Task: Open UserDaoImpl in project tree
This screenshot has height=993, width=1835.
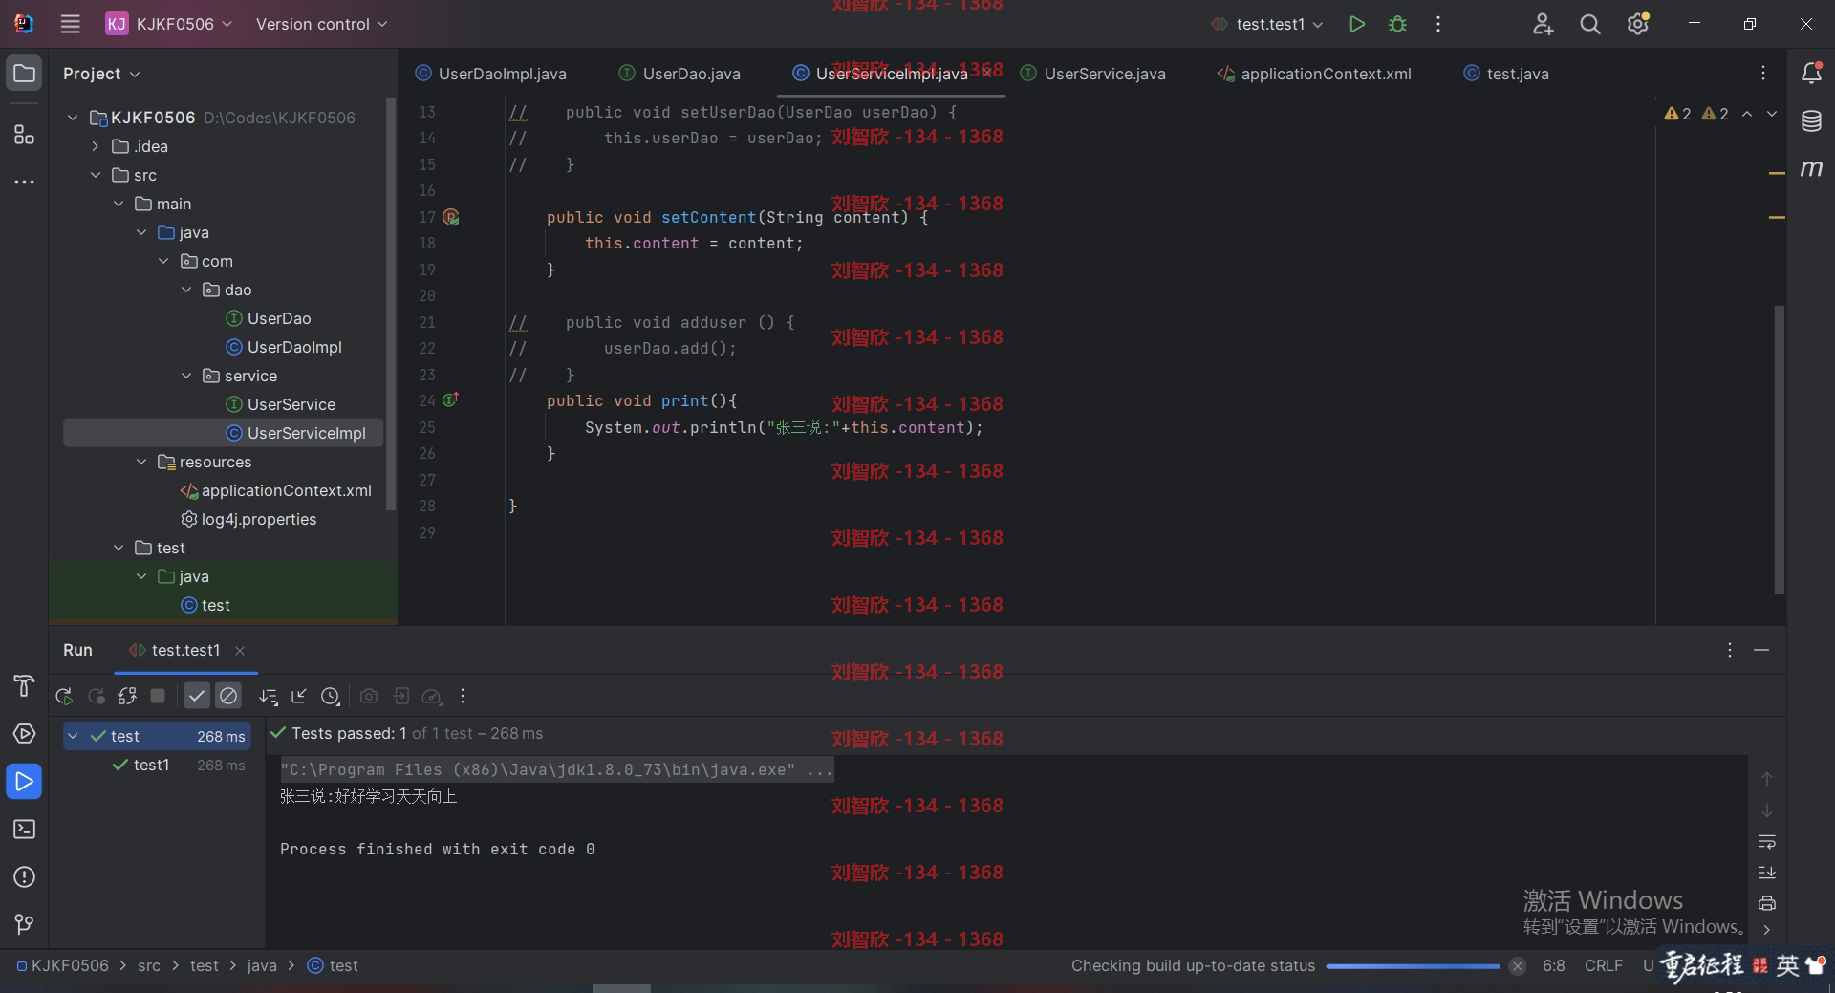Action: [284, 347]
